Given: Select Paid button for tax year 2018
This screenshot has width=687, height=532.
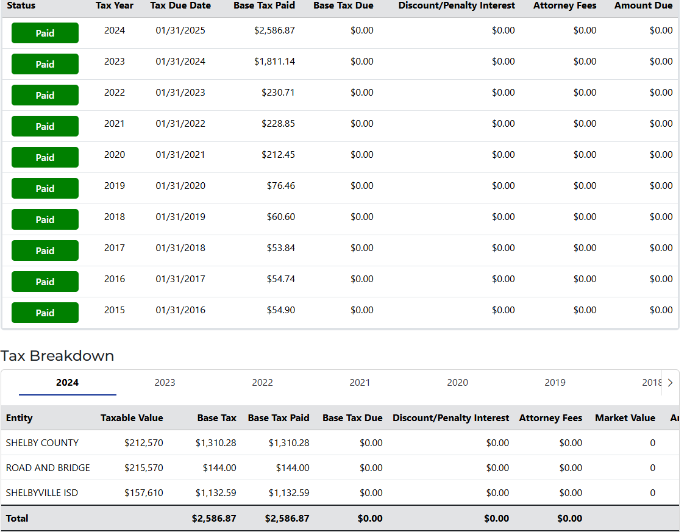Looking at the screenshot, I should click(45, 219).
